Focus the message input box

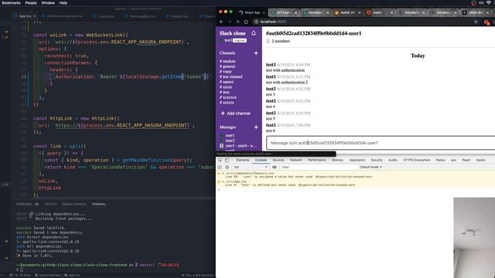pos(381,143)
